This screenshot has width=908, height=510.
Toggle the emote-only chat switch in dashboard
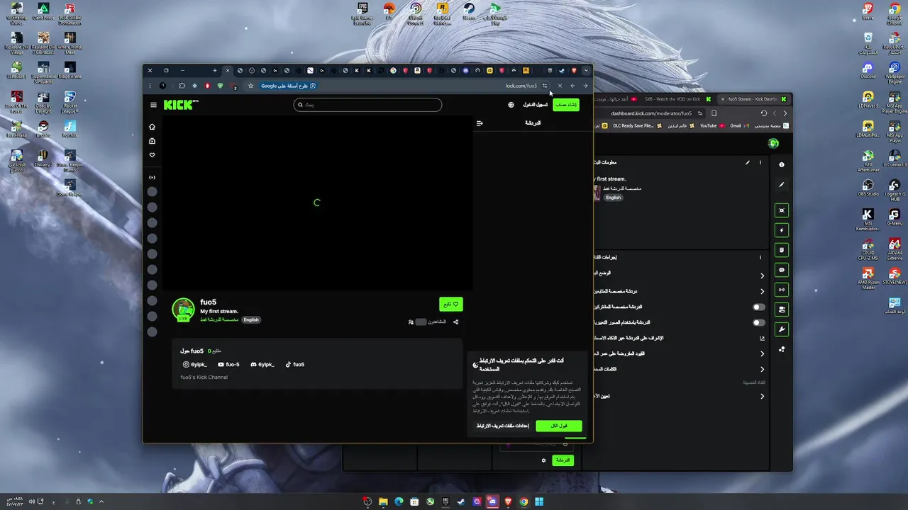pos(758,323)
